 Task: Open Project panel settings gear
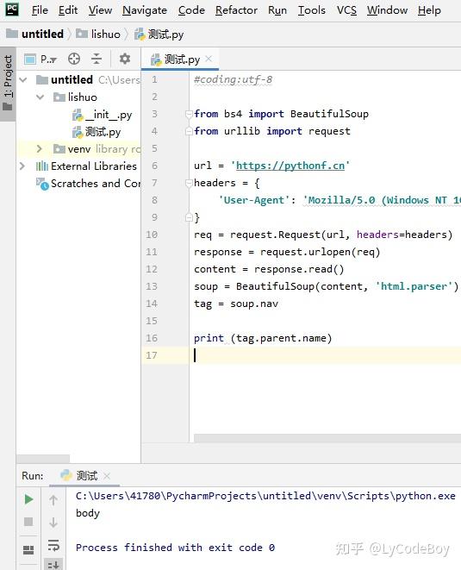coord(125,59)
